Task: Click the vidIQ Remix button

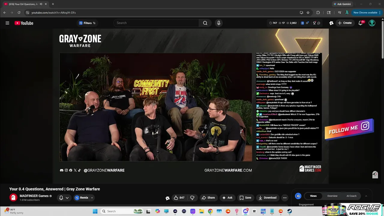Action: click(81, 198)
